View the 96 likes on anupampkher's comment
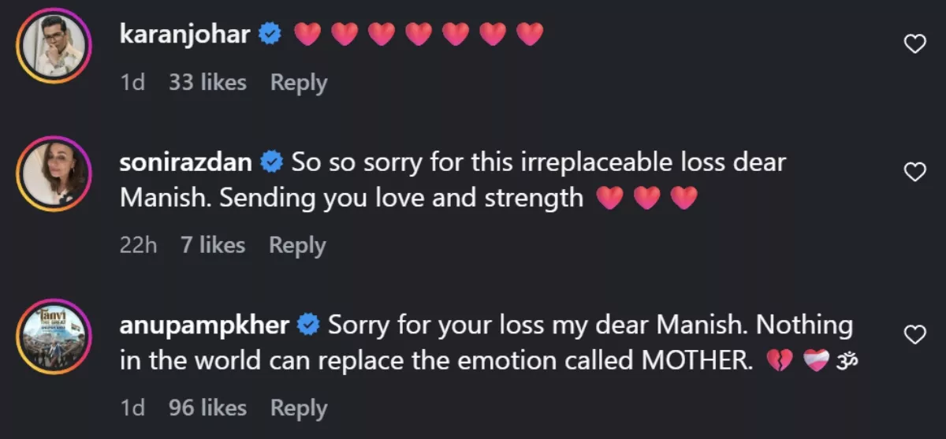This screenshot has width=946, height=439. coord(207,408)
